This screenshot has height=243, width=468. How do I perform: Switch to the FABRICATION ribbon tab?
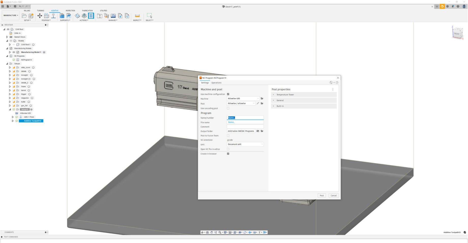pos(87,11)
